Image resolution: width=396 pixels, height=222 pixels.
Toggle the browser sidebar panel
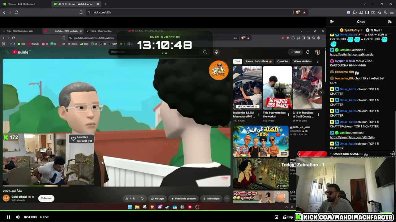367,12
